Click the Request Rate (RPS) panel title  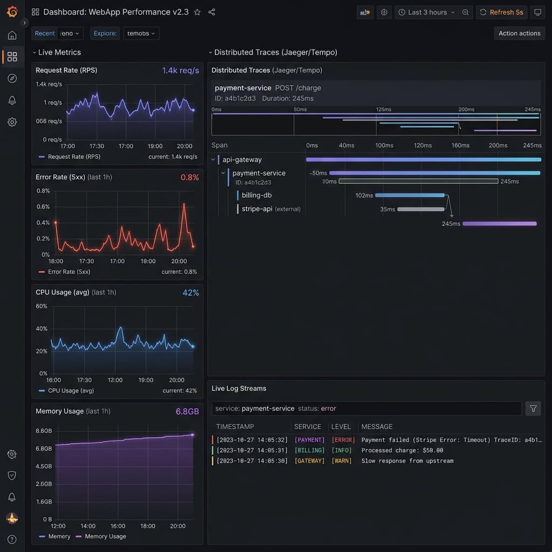[66, 70]
